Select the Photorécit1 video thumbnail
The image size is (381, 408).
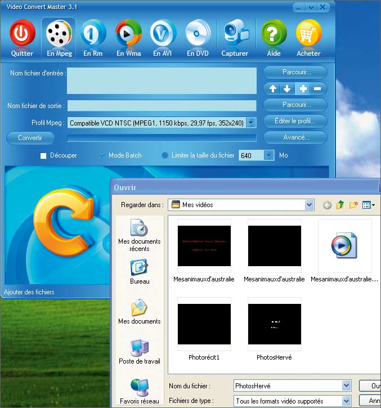coord(204,325)
